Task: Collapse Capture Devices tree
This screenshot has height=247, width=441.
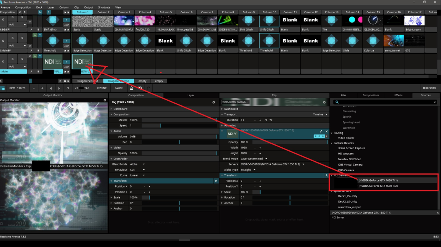Action: click(331, 143)
